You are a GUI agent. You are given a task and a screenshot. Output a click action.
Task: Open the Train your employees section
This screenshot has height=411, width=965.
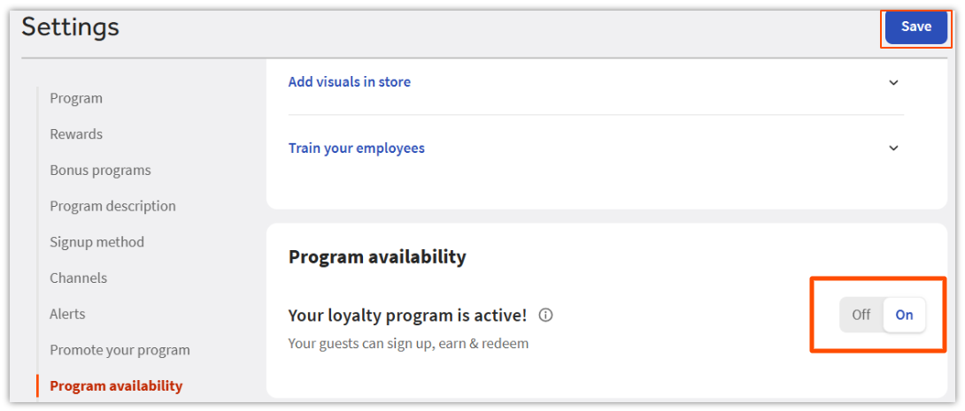(x=356, y=148)
